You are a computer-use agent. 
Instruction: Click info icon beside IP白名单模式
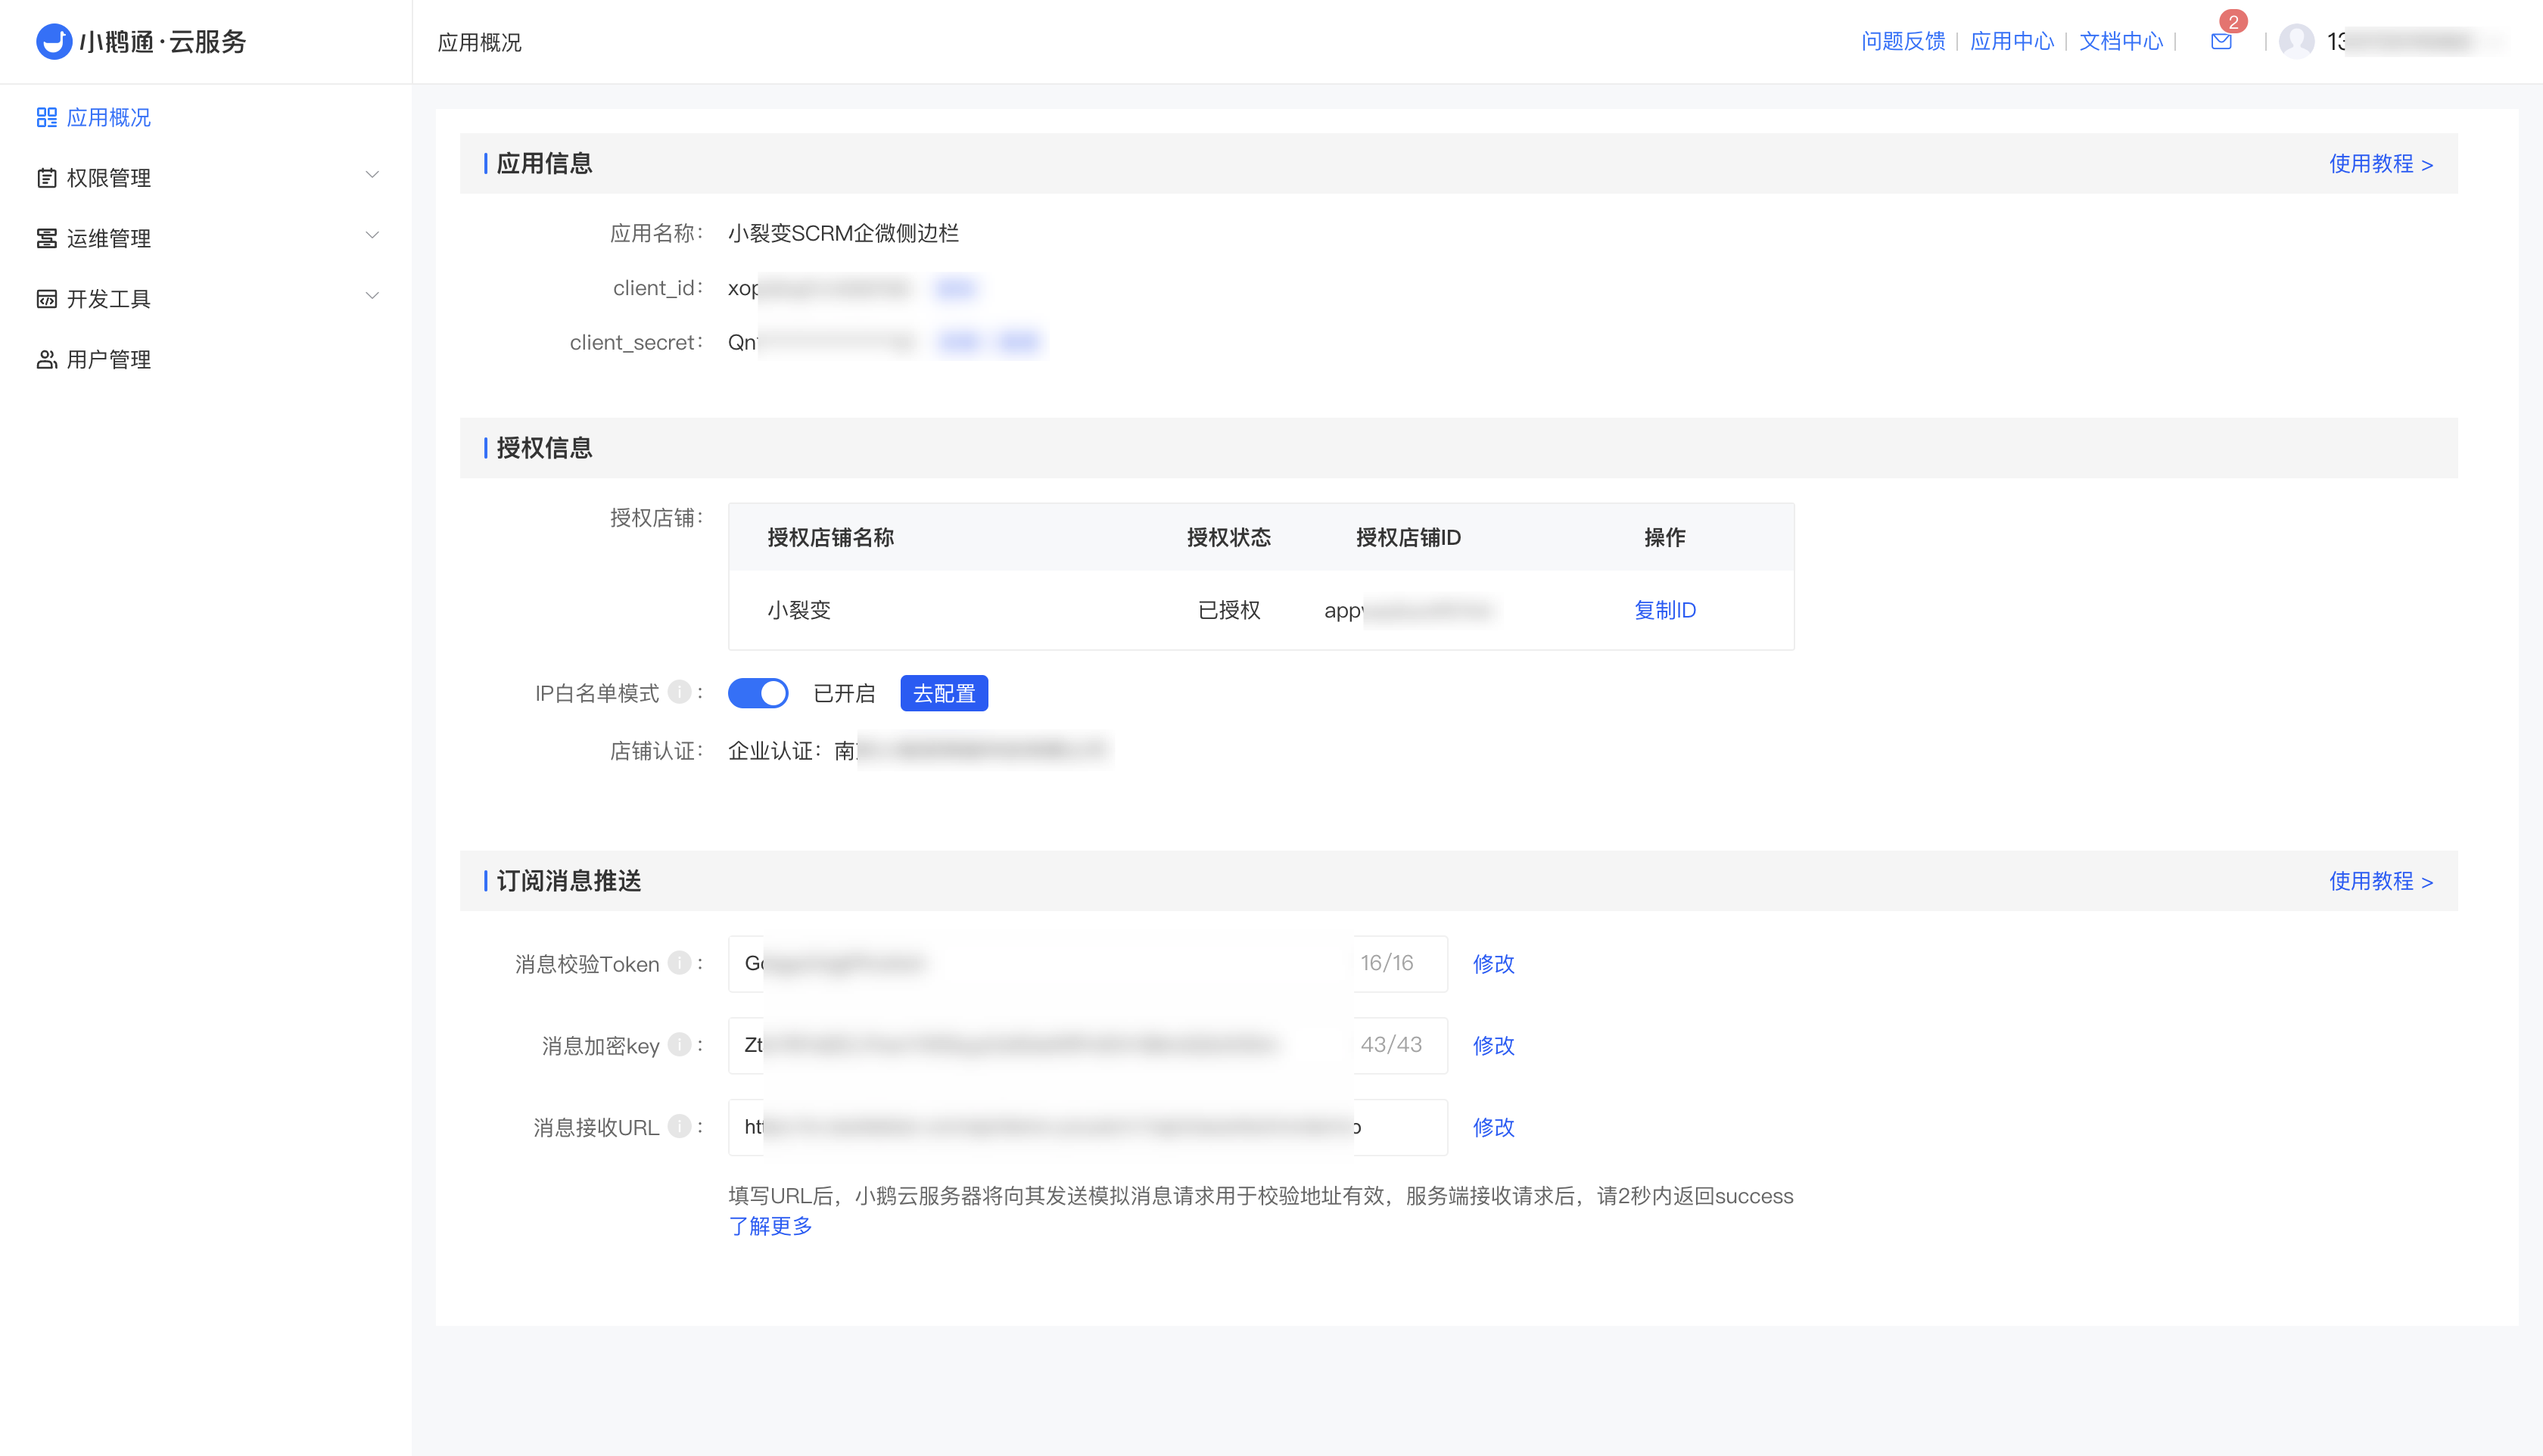[680, 692]
